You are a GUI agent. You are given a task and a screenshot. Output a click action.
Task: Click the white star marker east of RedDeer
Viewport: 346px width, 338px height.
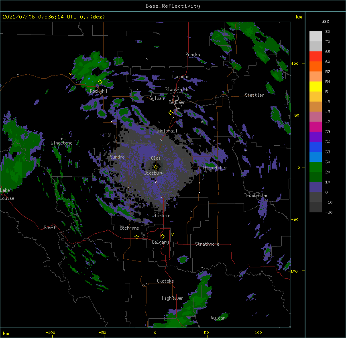click(x=201, y=122)
